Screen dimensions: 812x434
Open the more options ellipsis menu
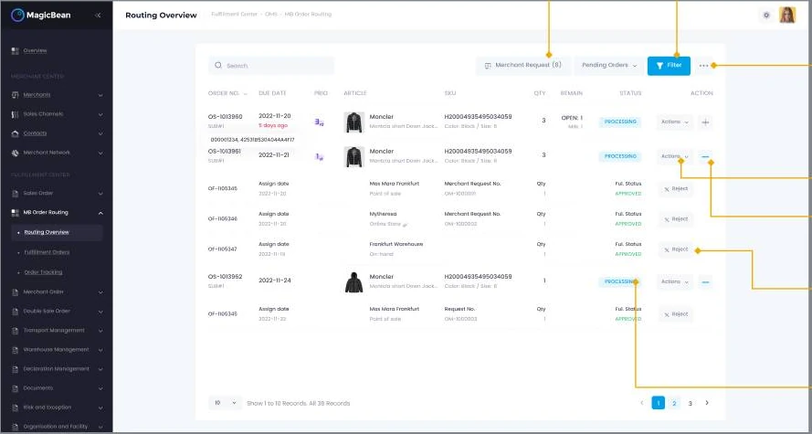(703, 66)
